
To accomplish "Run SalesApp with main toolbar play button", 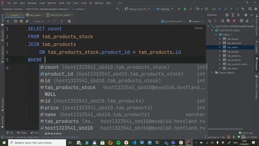I will point(179,9).
